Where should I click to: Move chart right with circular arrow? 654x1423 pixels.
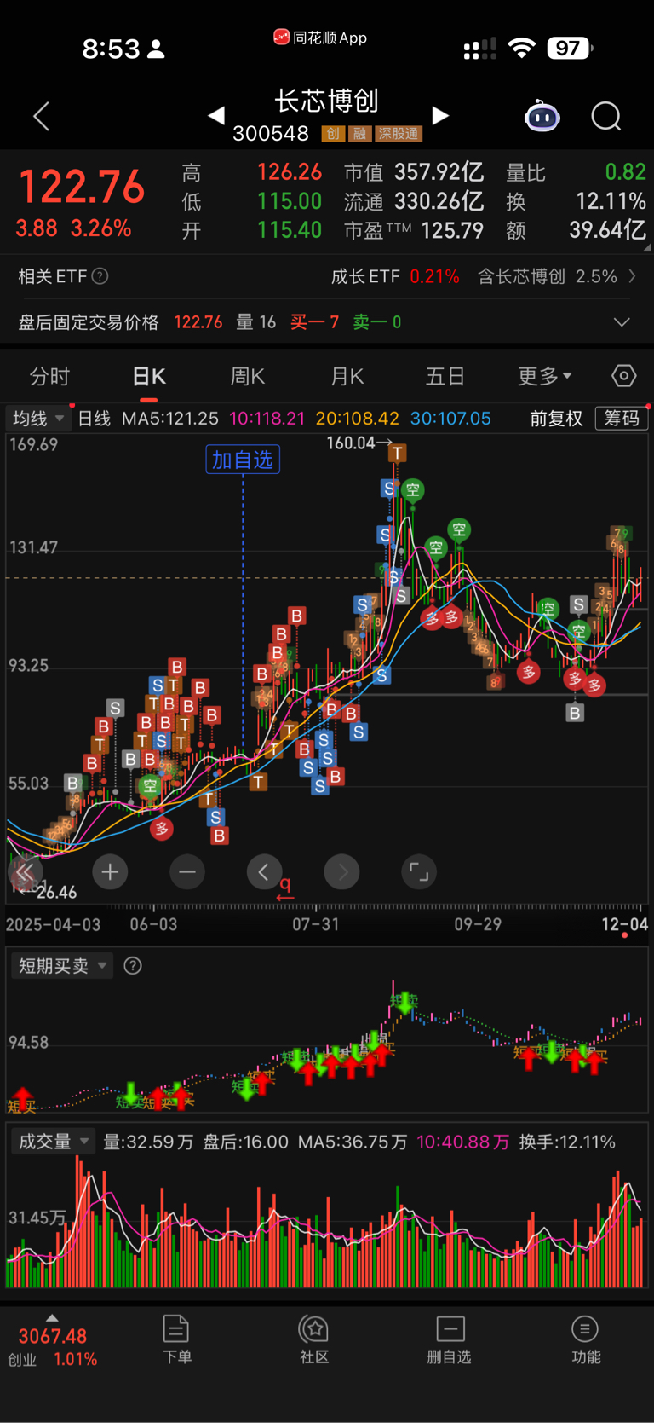click(x=341, y=871)
